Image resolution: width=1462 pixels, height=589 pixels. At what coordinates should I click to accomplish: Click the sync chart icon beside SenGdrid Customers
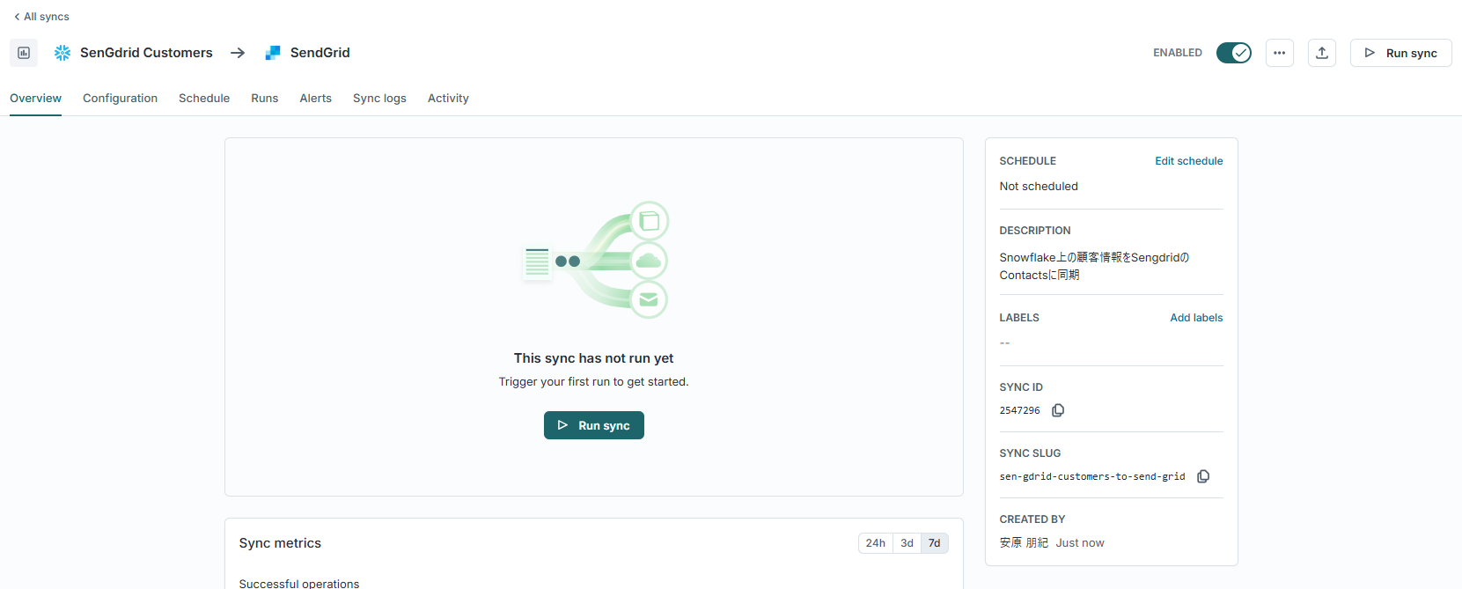point(24,53)
